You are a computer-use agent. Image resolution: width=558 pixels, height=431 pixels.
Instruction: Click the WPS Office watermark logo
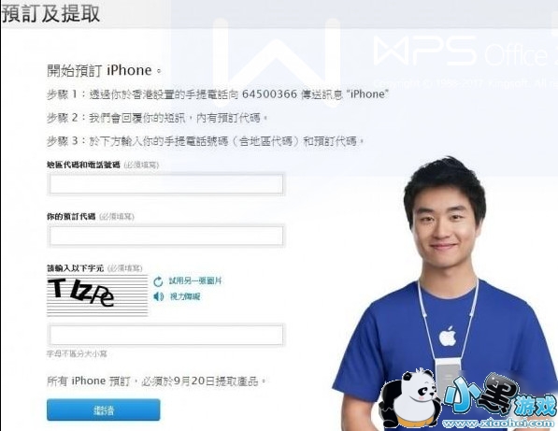pyautogui.click(x=465, y=52)
